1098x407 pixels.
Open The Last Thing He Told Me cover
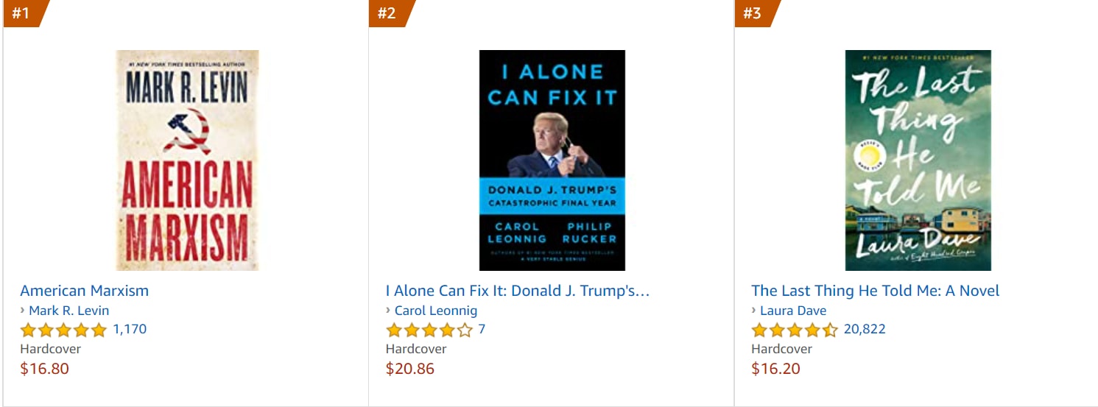coord(918,160)
